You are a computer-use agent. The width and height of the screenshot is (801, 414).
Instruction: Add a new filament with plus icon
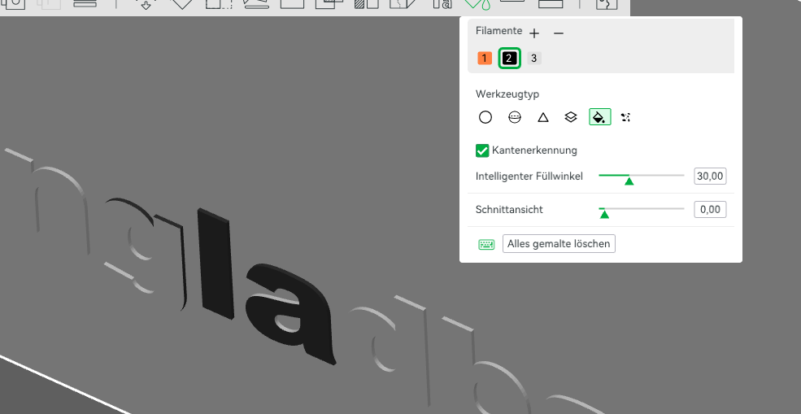pos(533,33)
